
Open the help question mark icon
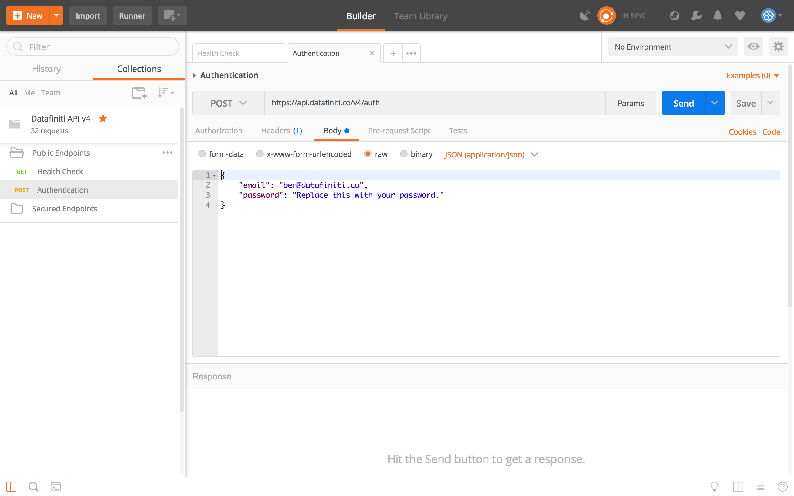coord(783,486)
